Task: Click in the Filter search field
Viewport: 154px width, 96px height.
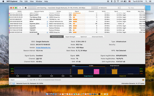Action: click(132, 8)
